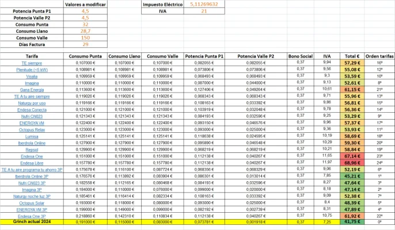395x230 pixels.
Task: Select the total cell 45,21 €
Action: click(x=352, y=176)
